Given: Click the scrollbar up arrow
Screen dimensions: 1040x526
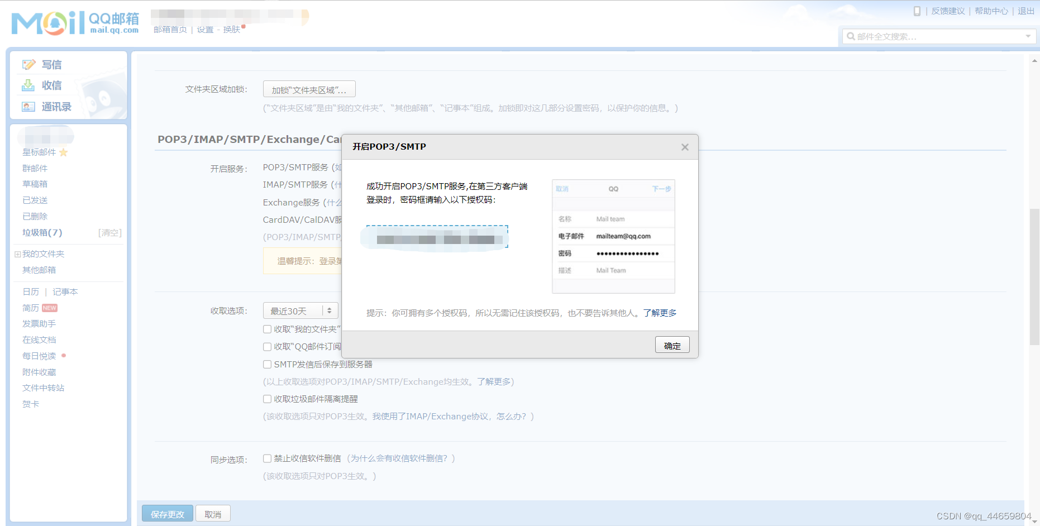Looking at the screenshot, I should pyautogui.click(x=1034, y=60).
